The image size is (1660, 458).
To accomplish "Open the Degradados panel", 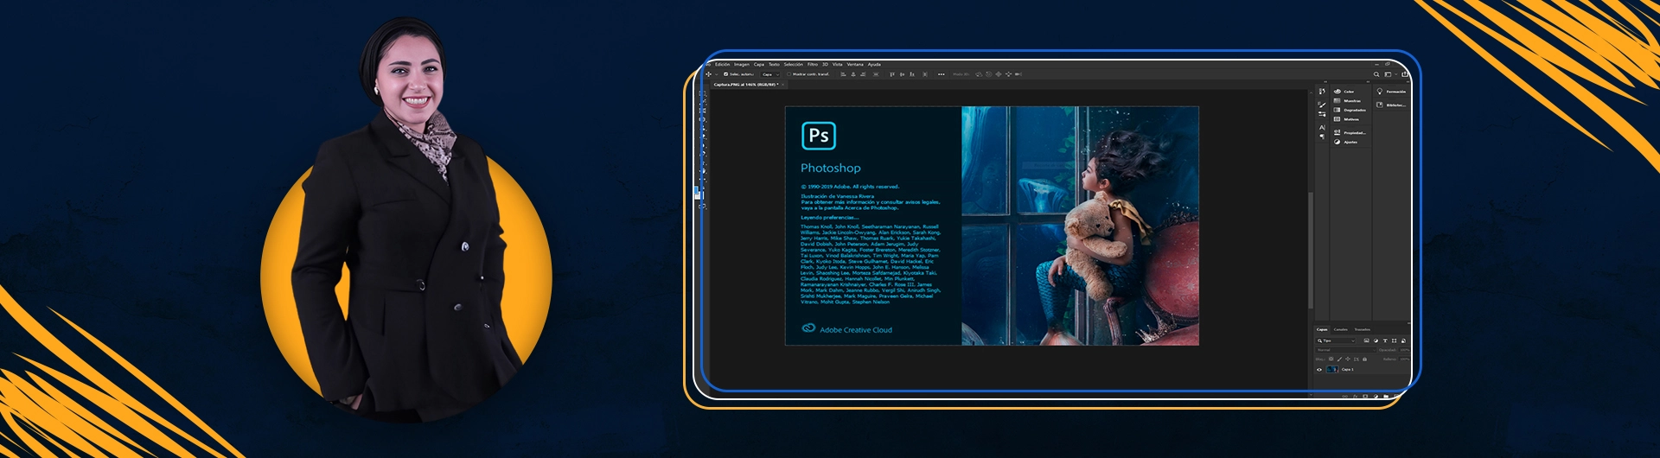I will click(1350, 110).
